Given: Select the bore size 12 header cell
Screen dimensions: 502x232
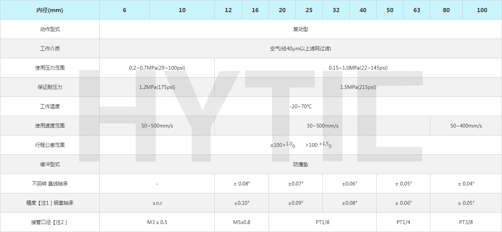Looking at the screenshot, I should 228,10.
